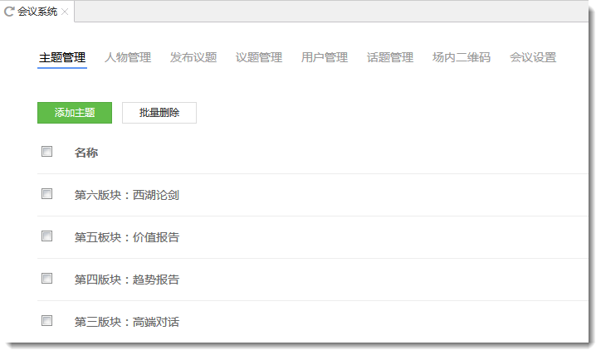Click the green 添加主题 button

pos(75,113)
